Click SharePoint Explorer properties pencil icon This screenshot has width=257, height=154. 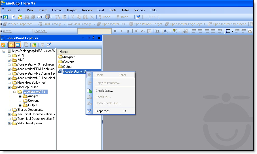pos(49,45)
